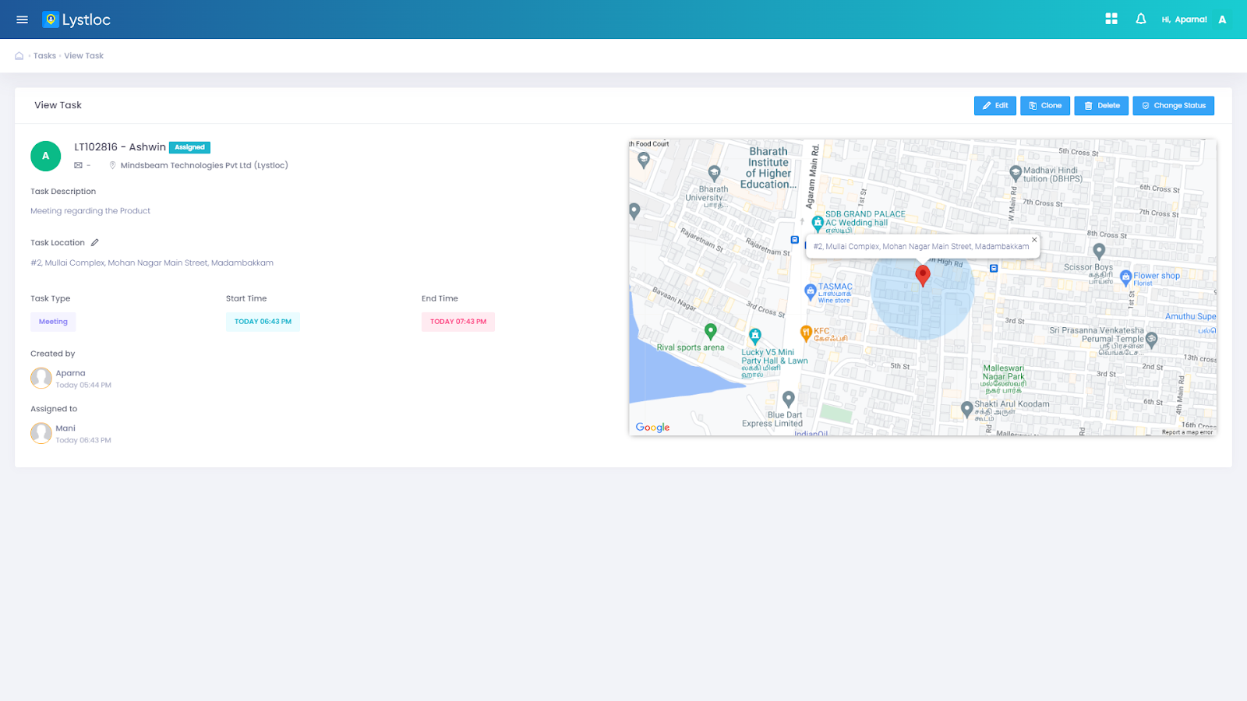This screenshot has height=701, width=1247.
Task: Click View Task breadcrumb
Action: pos(84,56)
